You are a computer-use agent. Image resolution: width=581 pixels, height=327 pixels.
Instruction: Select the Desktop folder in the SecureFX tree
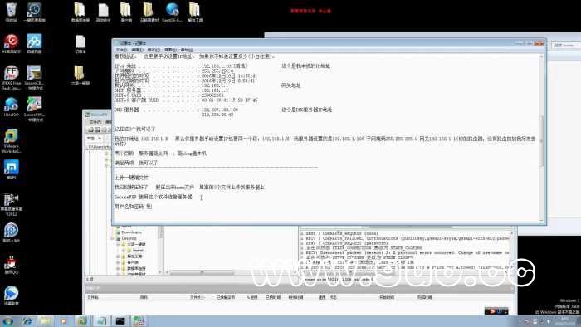click(129, 238)
